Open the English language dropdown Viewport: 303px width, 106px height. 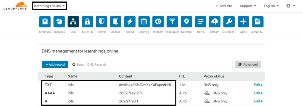271,6
